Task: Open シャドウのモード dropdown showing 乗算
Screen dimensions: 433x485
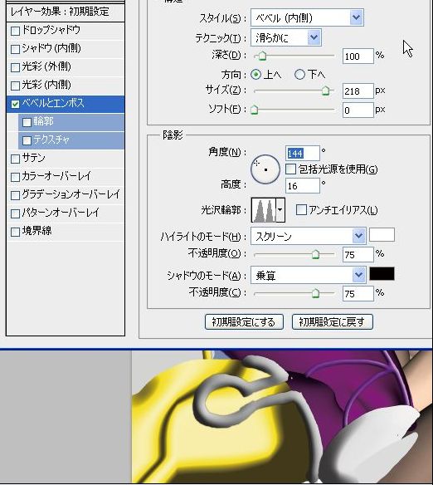Action: coord(309,275)
